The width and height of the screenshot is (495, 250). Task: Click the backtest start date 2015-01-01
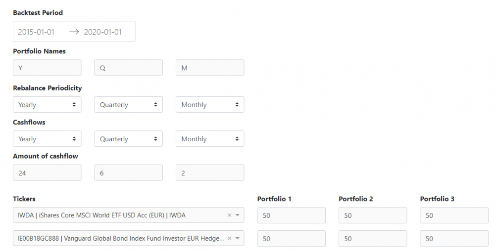[x=36, y=32]
